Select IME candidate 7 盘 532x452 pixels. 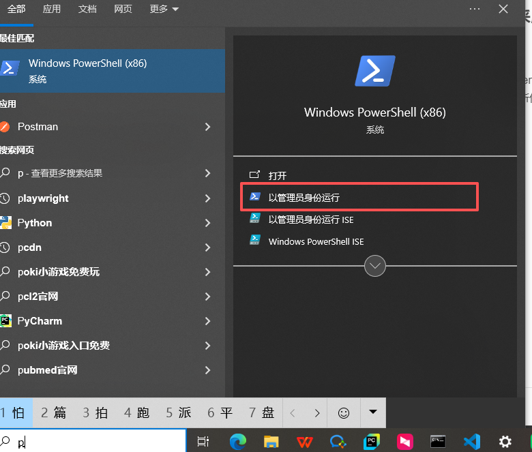pyautogui.click(x=261, y=412)
